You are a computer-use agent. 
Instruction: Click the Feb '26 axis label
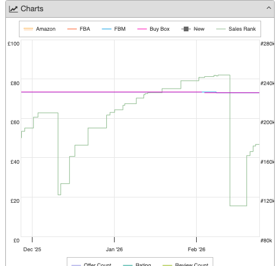(x=197, y=249)
